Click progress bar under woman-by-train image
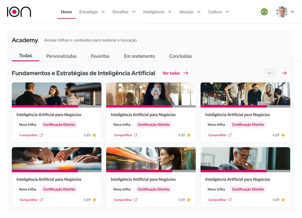This screenshot has width=302, height=218. pos(151,171)
